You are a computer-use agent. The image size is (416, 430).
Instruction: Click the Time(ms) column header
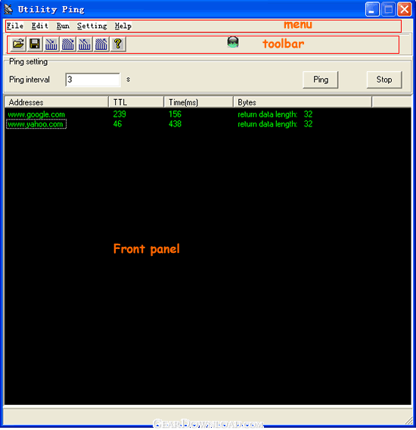[198, 102]
